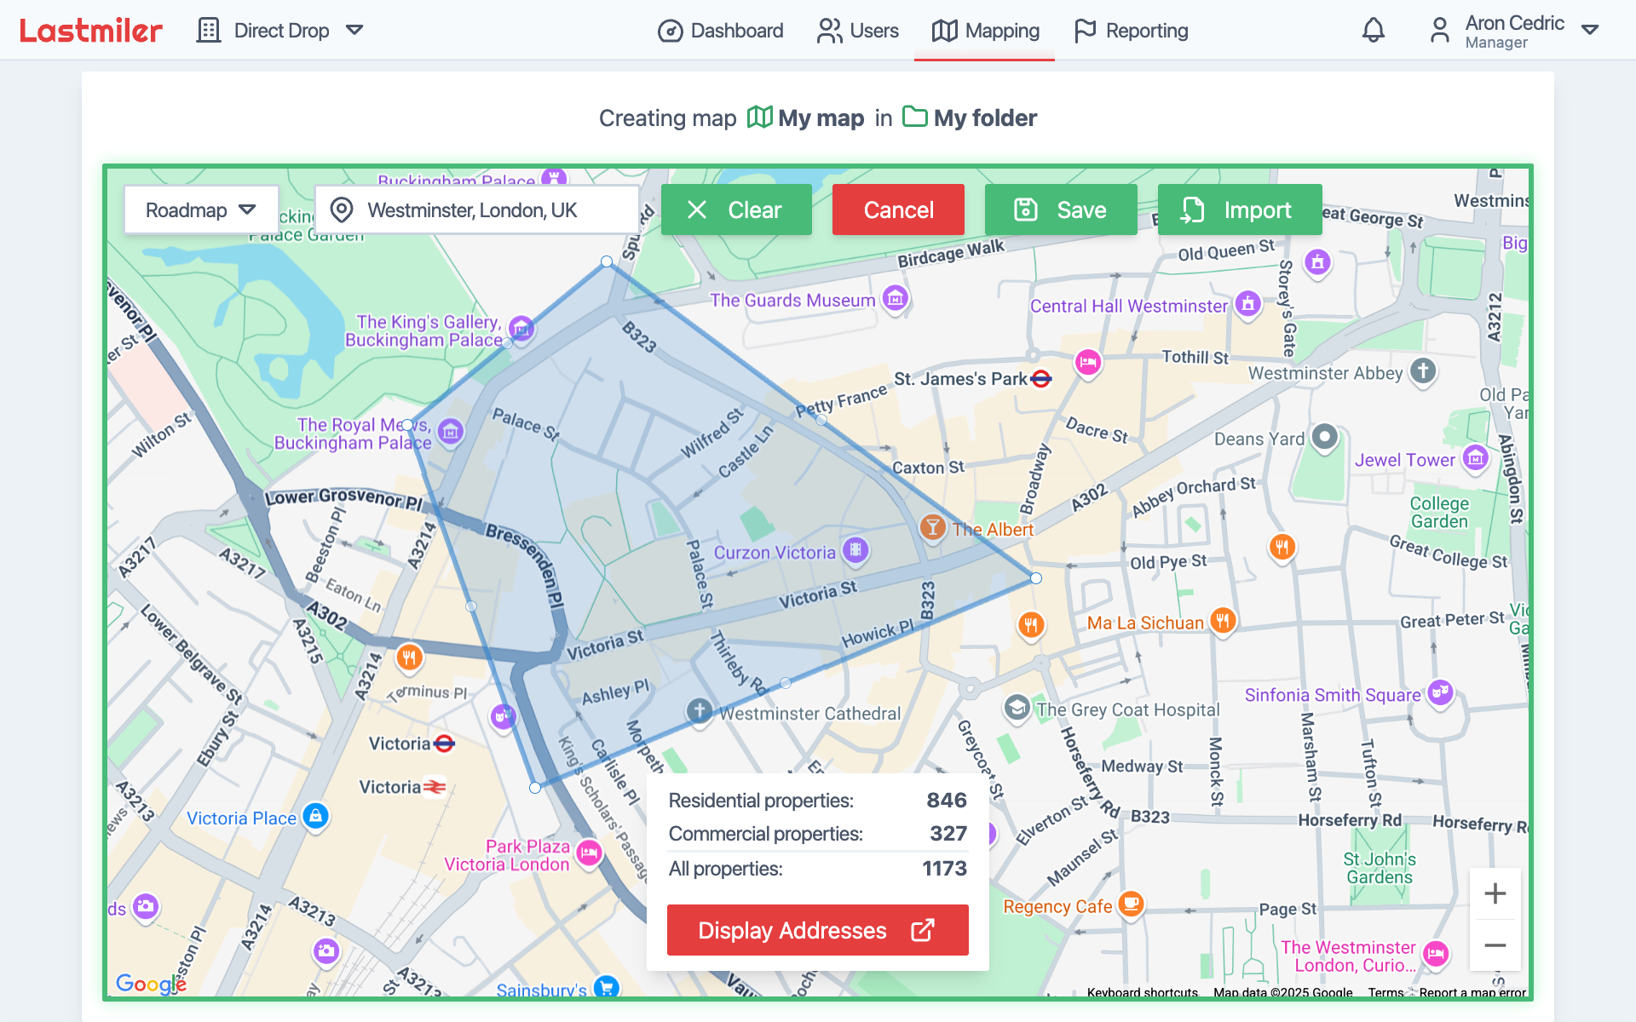Click the location pin icon in search box

pyautogui.click(x=342, y=210)
